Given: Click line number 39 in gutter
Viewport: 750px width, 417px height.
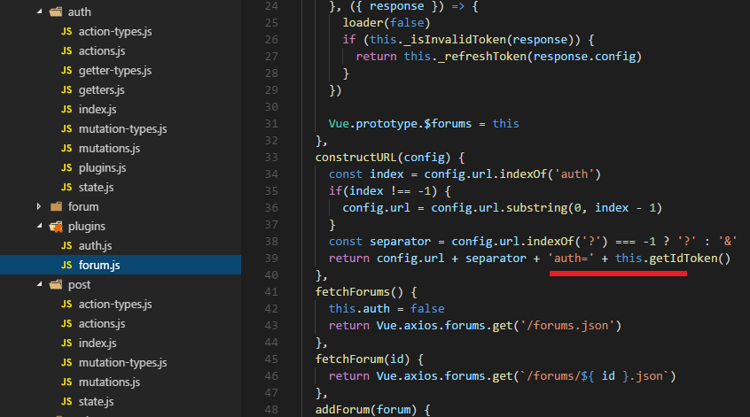Looking at the screenshot, I should [x=271, y=259].
